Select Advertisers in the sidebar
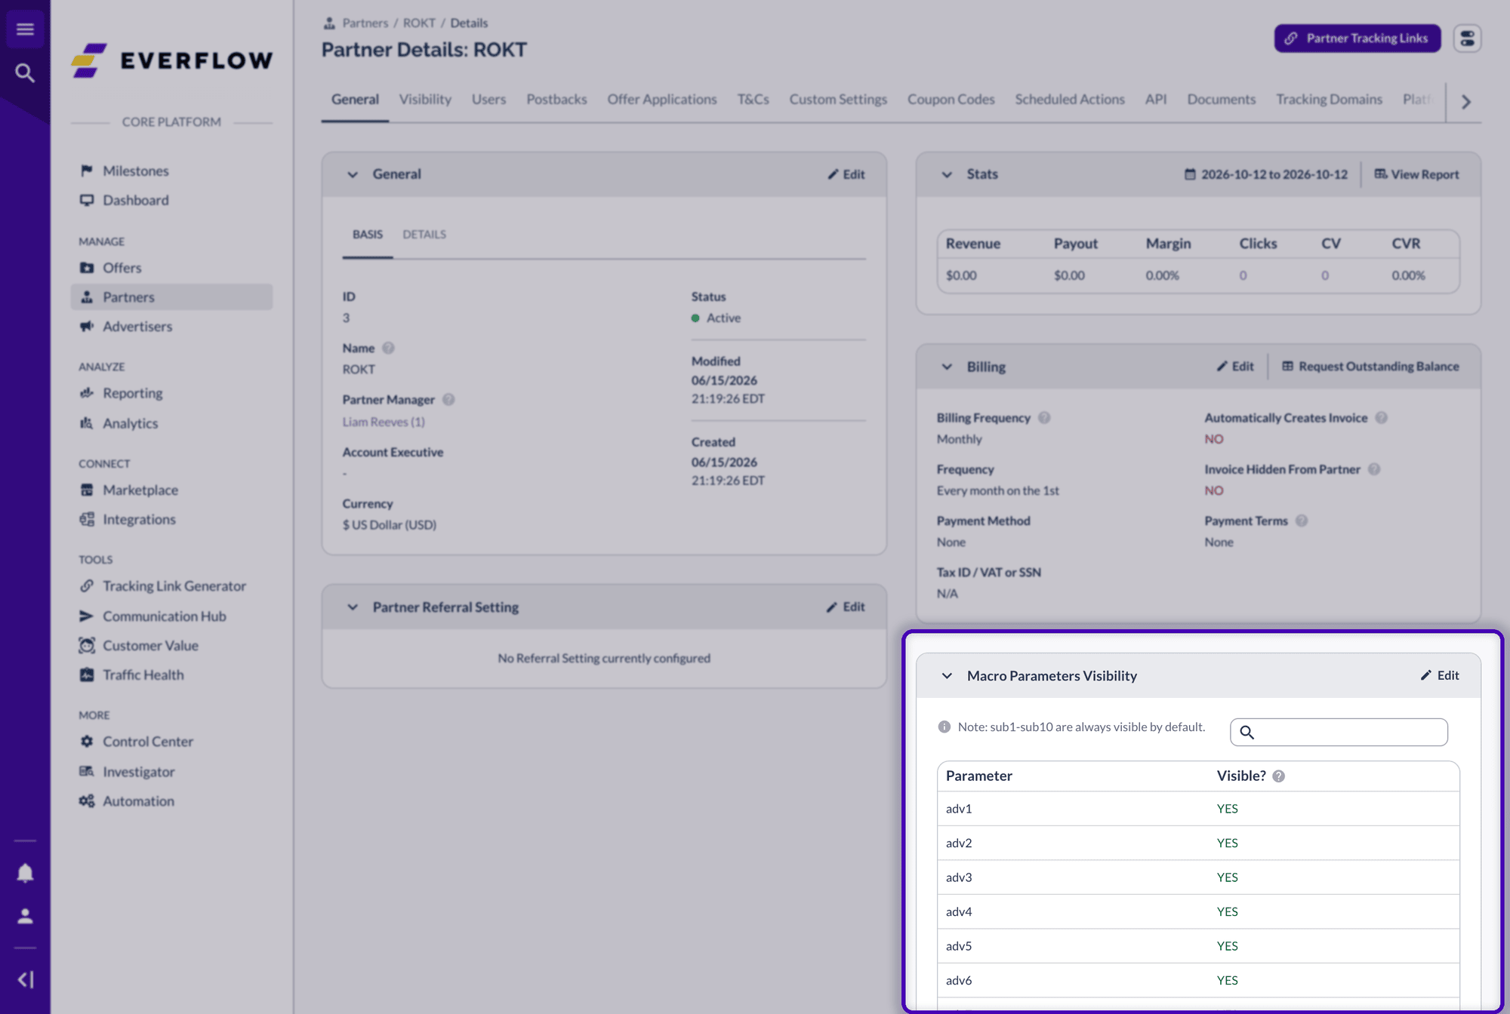This screenshot has width=1510, height=1014. click(137, 327)
